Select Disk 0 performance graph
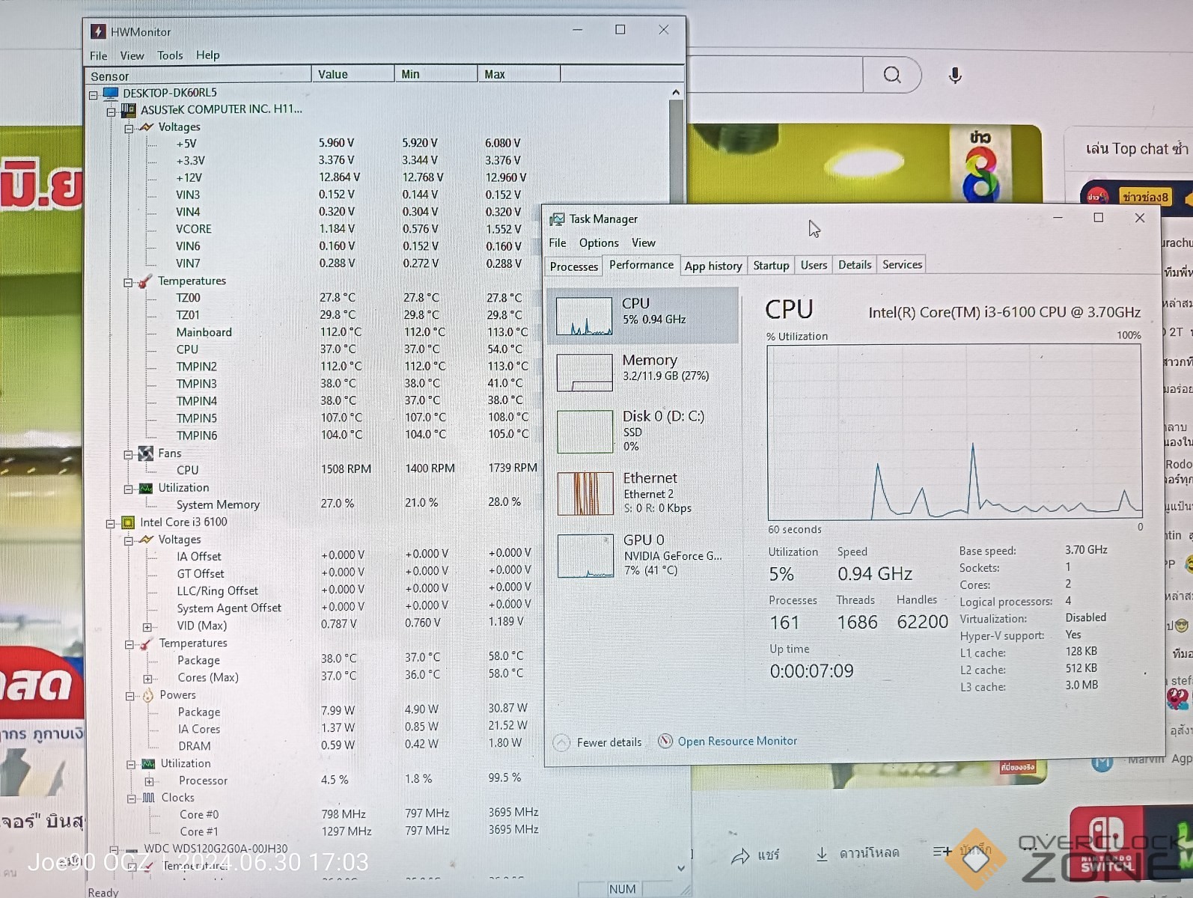 585,432
